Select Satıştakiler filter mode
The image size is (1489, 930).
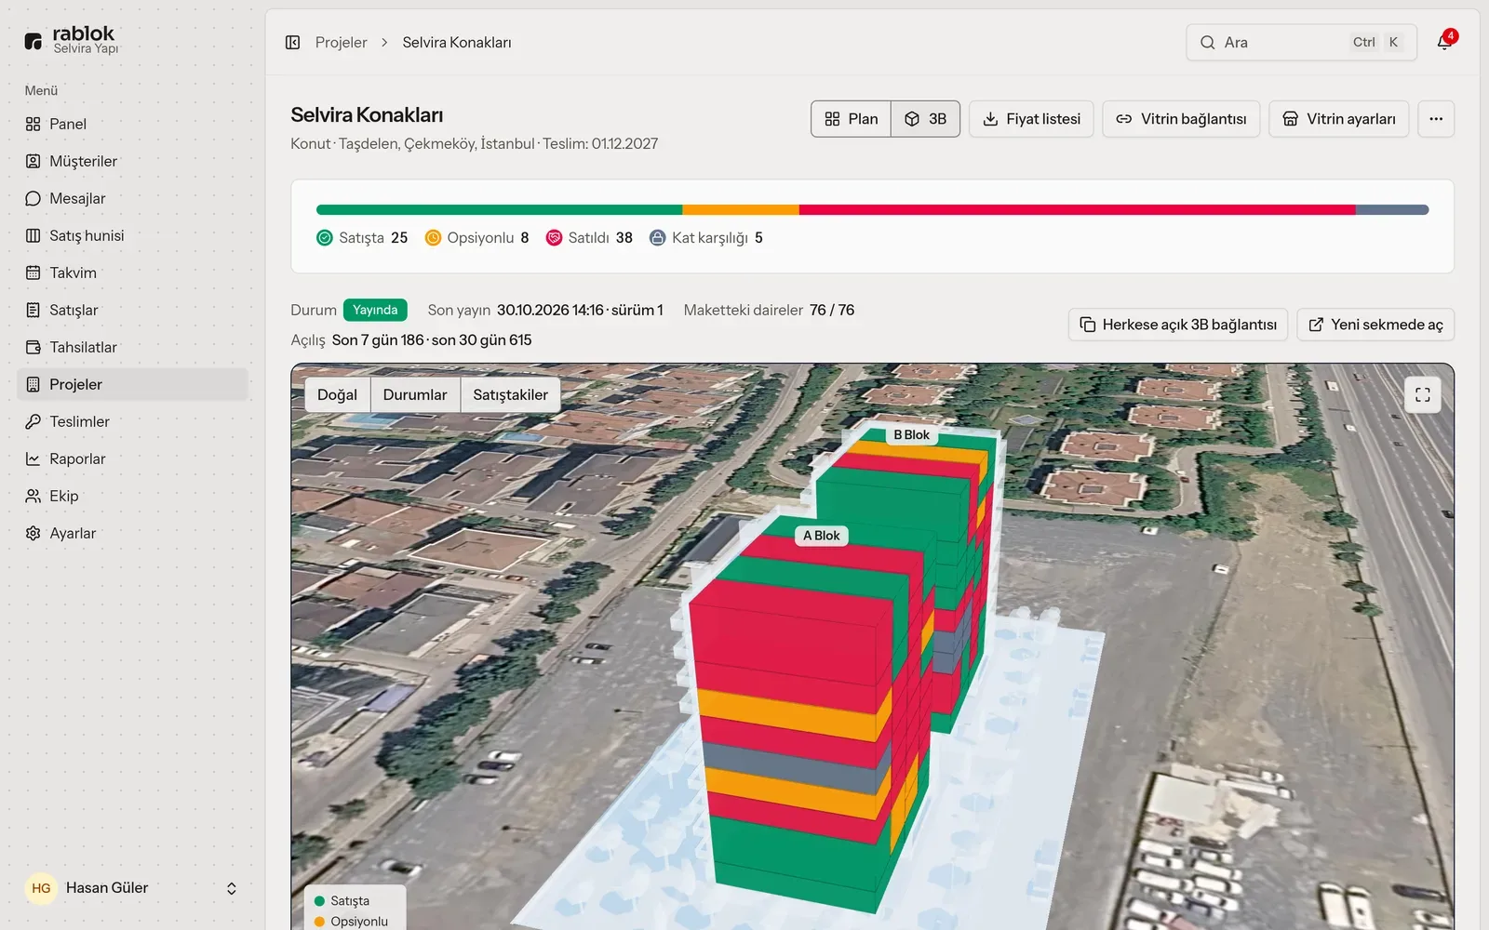(510, 394)
